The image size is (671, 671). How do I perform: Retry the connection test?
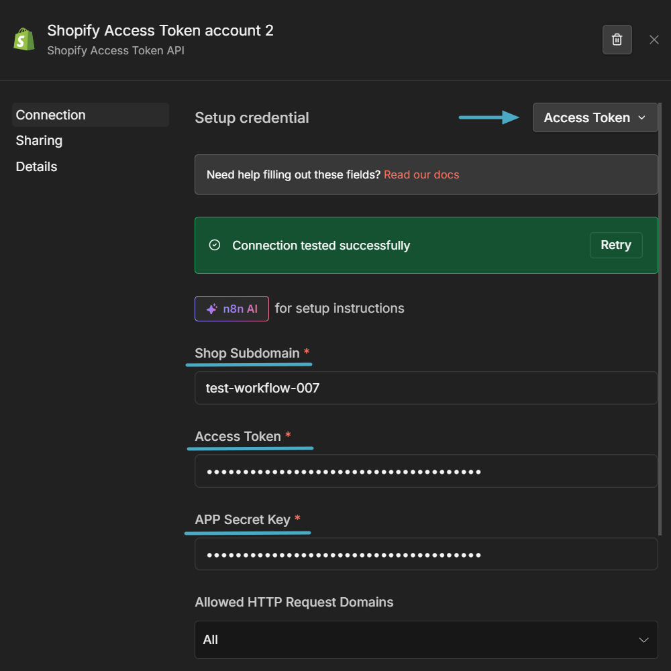point(616,245)
